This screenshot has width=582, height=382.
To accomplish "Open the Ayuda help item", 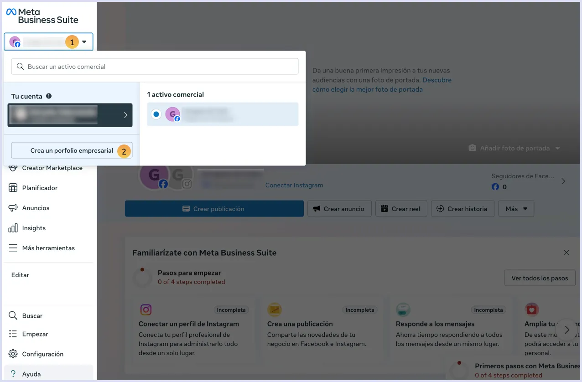I will [x=31, y=374].
